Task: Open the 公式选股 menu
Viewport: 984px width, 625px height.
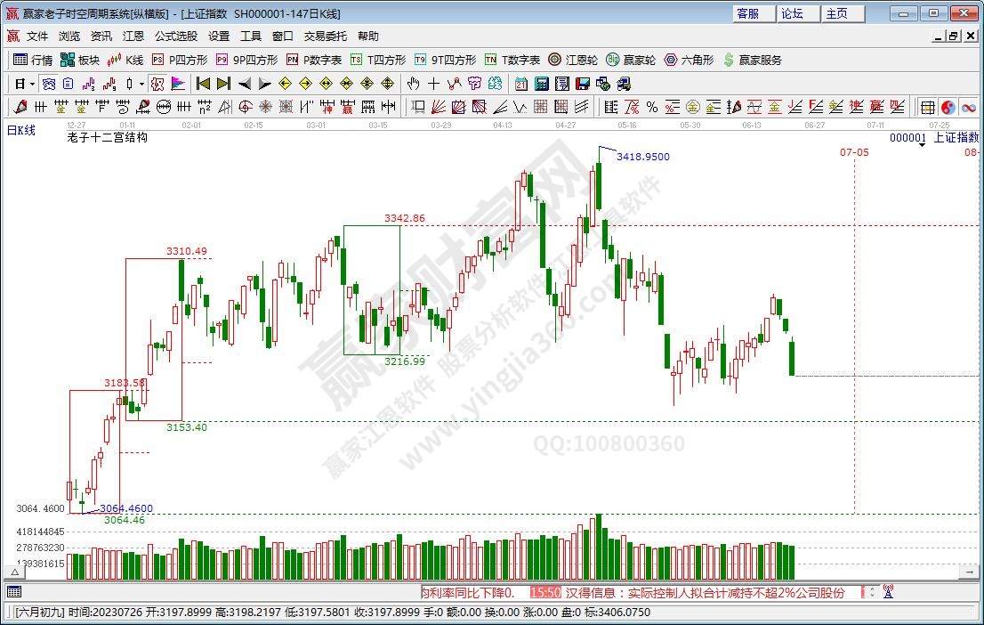Action: pyautogui.click(x=176, y=37)
